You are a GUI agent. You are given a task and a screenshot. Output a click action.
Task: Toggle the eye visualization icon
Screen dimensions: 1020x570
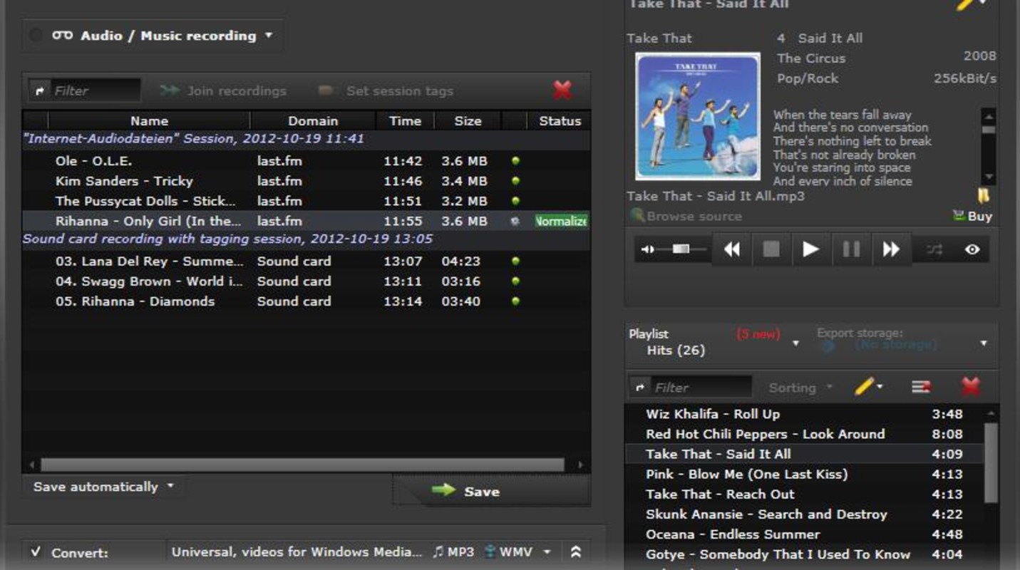[x=972, y=249]
